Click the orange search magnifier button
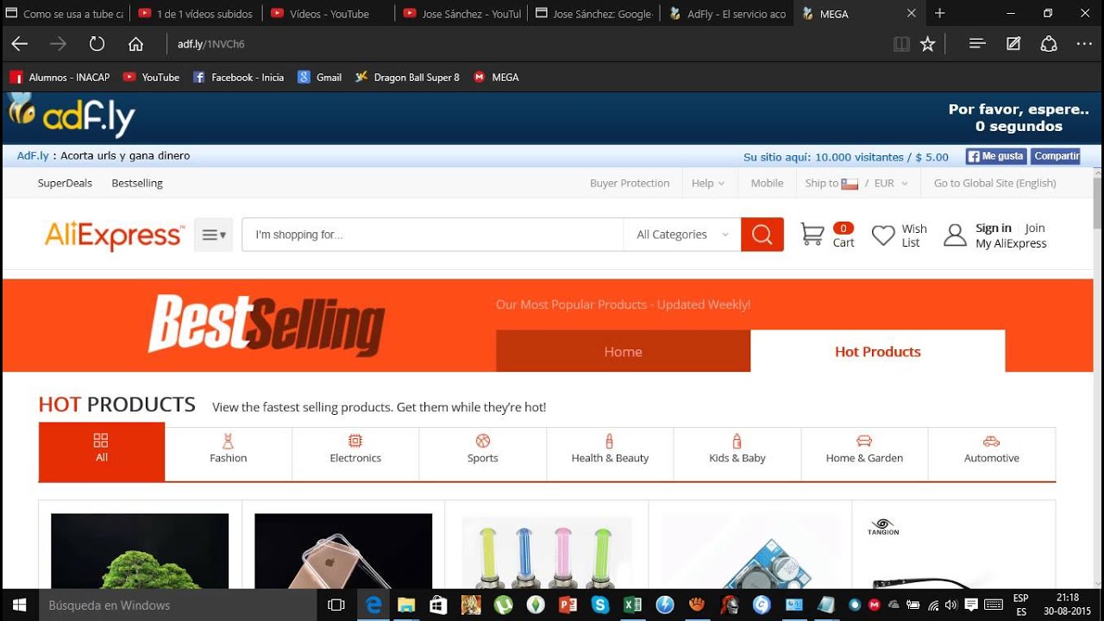Screen dimensions: 1104x621 762,235
